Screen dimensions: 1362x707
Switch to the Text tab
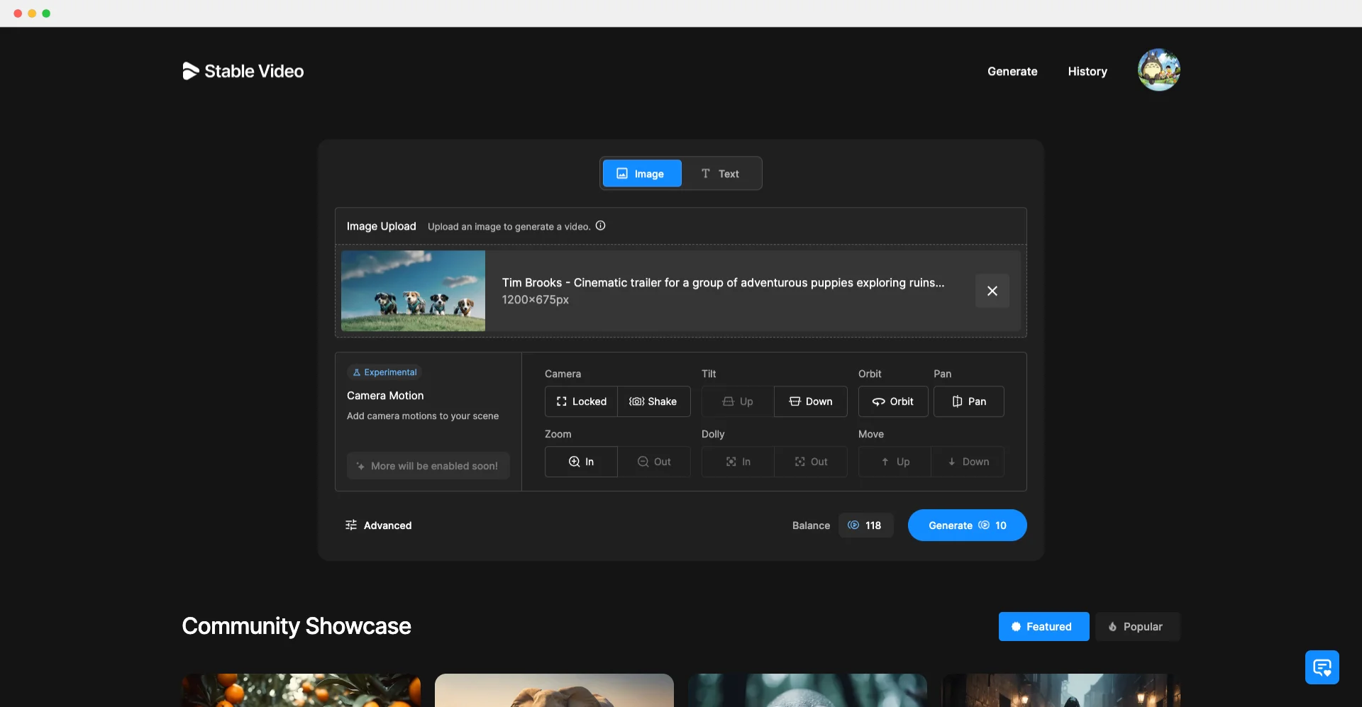(x=721, y=173)
